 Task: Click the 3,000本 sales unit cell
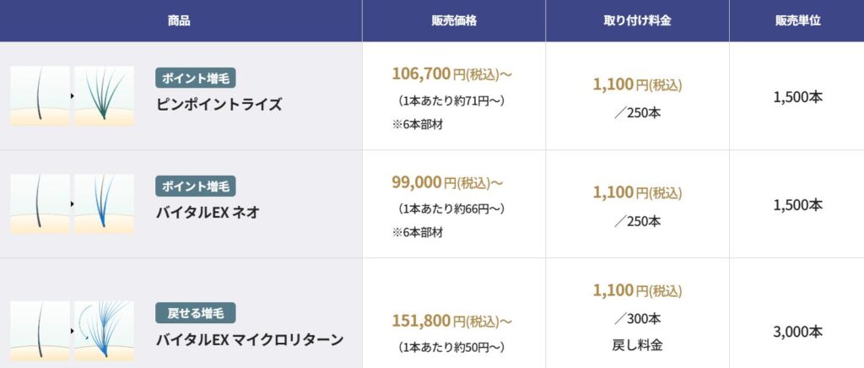796,332
